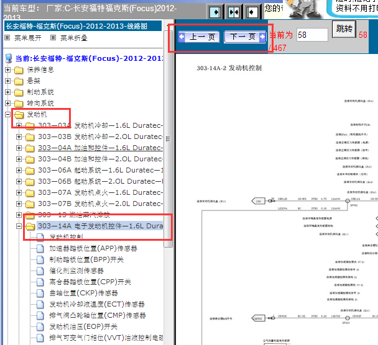This screenshot has width=378, height=345.
Task: Expand the 制动系统 folder
Action: click(7, 92)
